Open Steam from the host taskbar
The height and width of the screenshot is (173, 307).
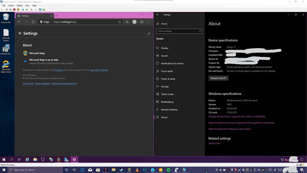pos(121,170)
